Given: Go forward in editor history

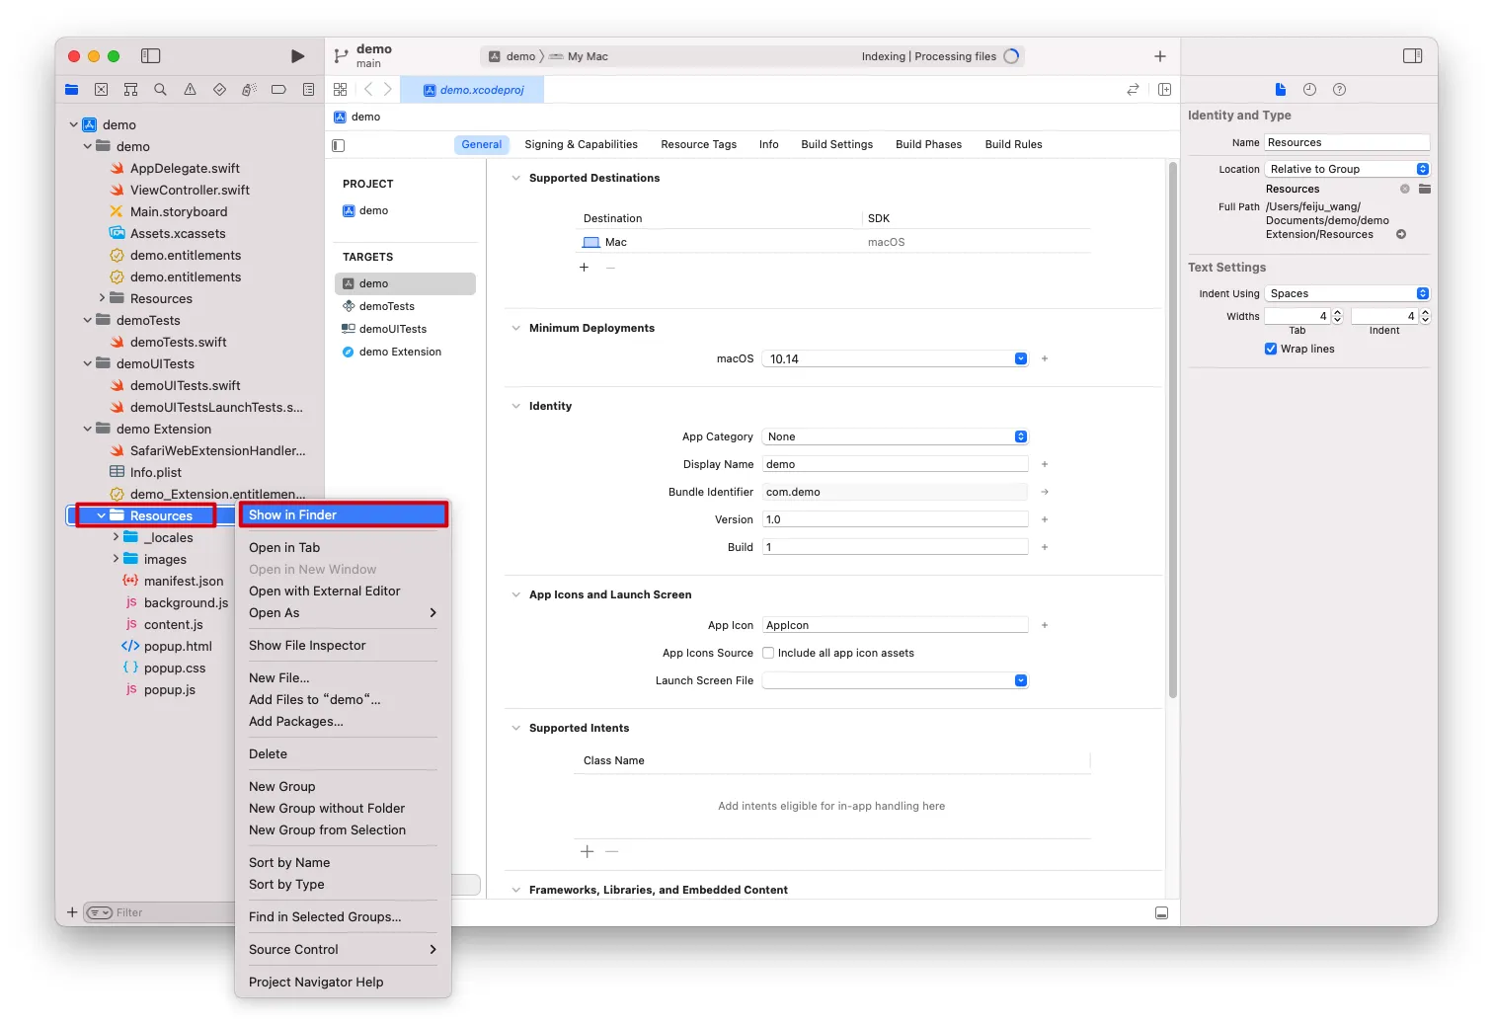Looking at the screenshot, I should pyautogui.click(x=388, y=90).
